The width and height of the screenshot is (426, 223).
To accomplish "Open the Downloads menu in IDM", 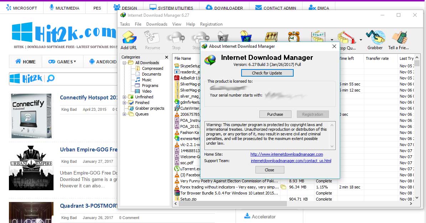I will pyautogui.click(x=157, y=24).
